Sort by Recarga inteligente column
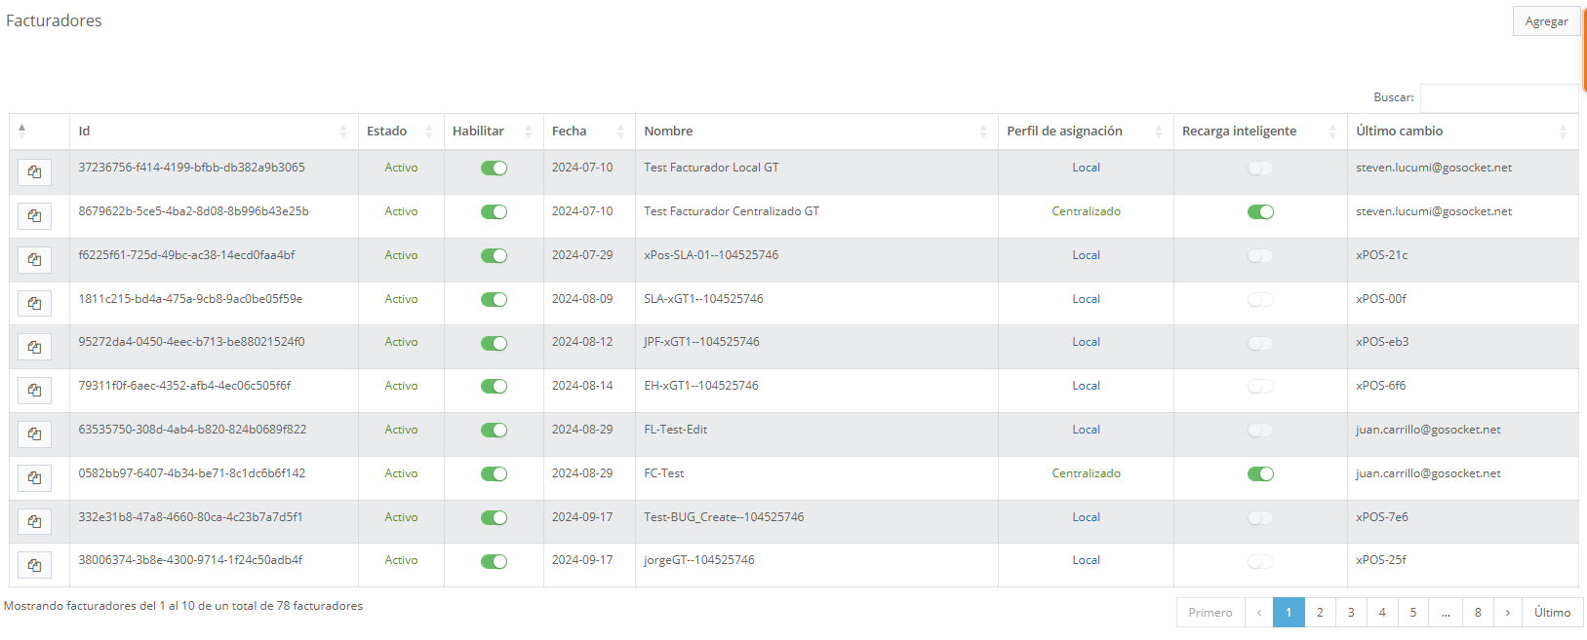 [1260, 132]
